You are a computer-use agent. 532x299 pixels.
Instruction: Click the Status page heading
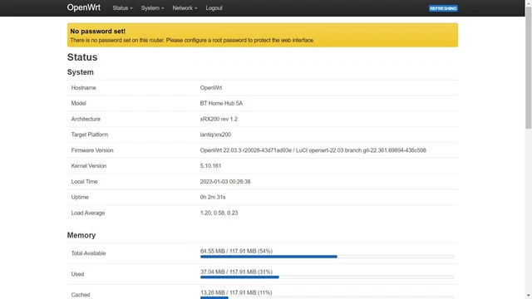tap(82, 57)
